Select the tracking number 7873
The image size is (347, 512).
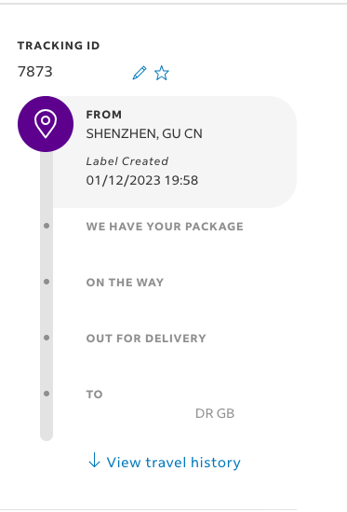(34, 72)
